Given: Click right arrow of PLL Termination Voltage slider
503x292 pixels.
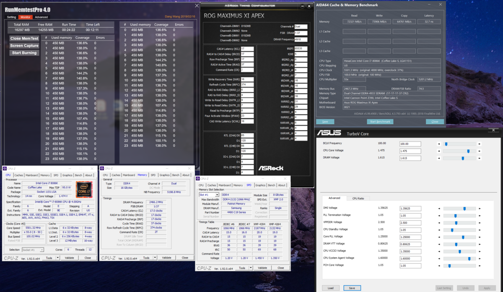Looking at the screenshot, I should pyautogui.click(x=480, y=216).
